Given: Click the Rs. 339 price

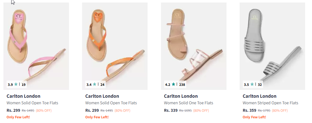Looking at the screenshot, I should [x=171, y=110].
